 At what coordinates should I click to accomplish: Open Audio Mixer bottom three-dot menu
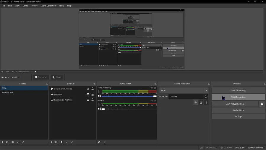tap(105, 142)
